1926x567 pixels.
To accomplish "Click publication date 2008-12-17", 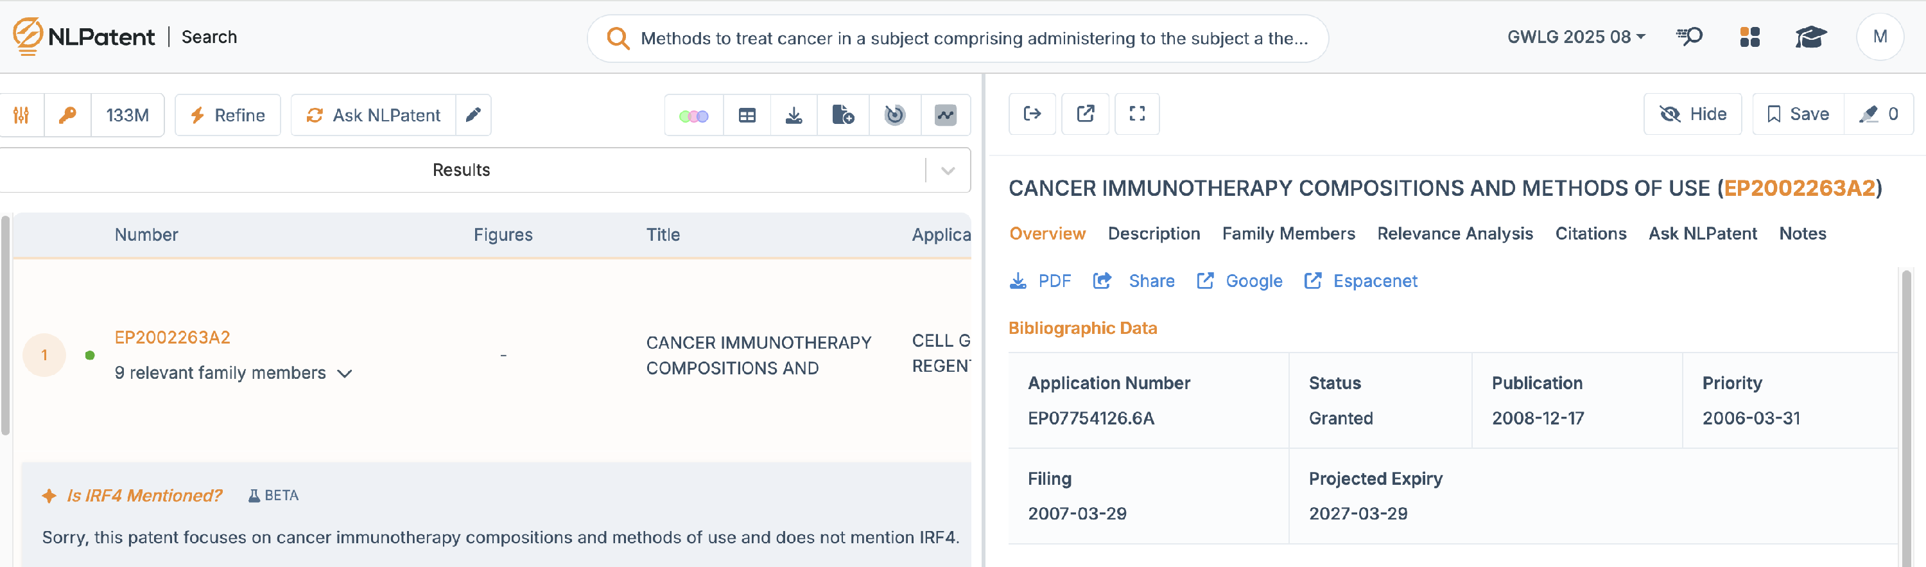I will (x=1537, y=418).
